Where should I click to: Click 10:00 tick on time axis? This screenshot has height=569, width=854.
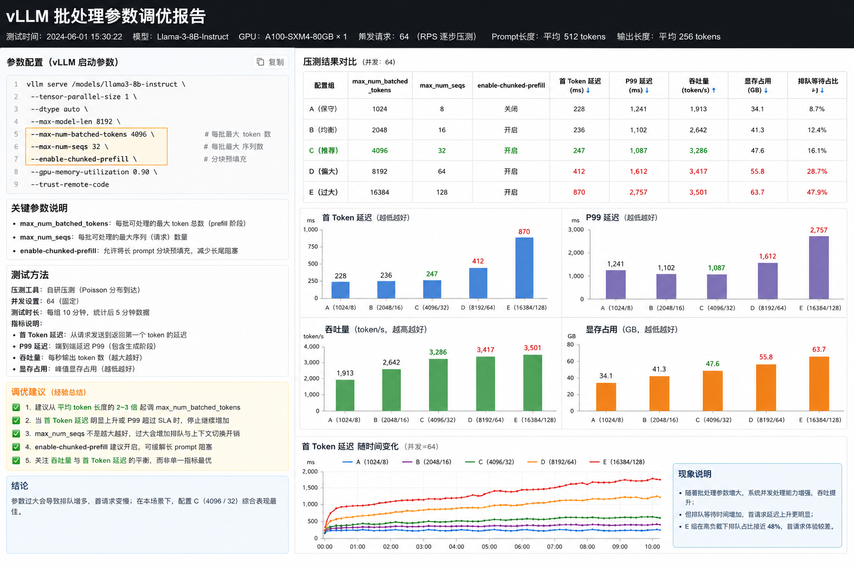[652, 547]
